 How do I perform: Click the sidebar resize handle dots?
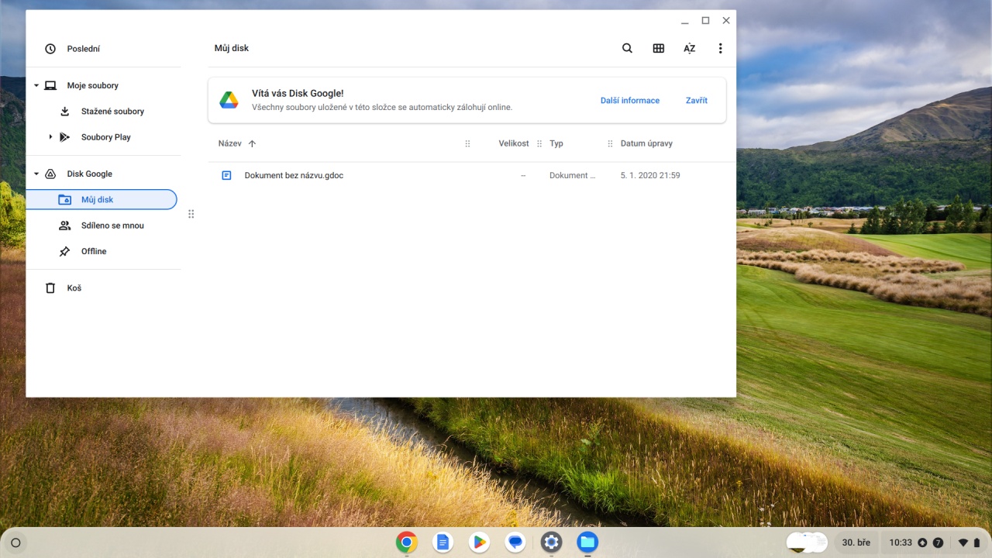click(x=191, y=214)
